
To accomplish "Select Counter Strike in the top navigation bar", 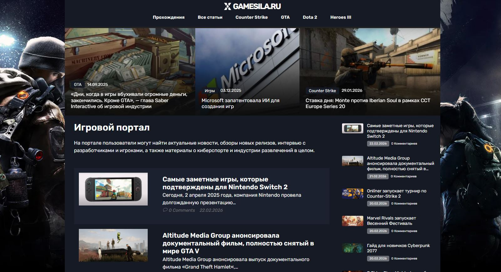I will (252, 17).
